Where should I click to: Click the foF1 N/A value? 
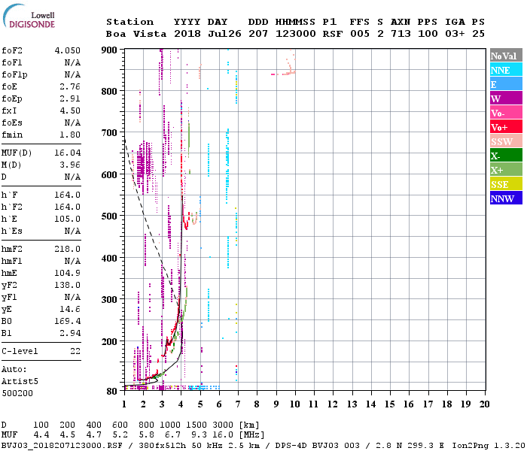(x=72, y=62)
